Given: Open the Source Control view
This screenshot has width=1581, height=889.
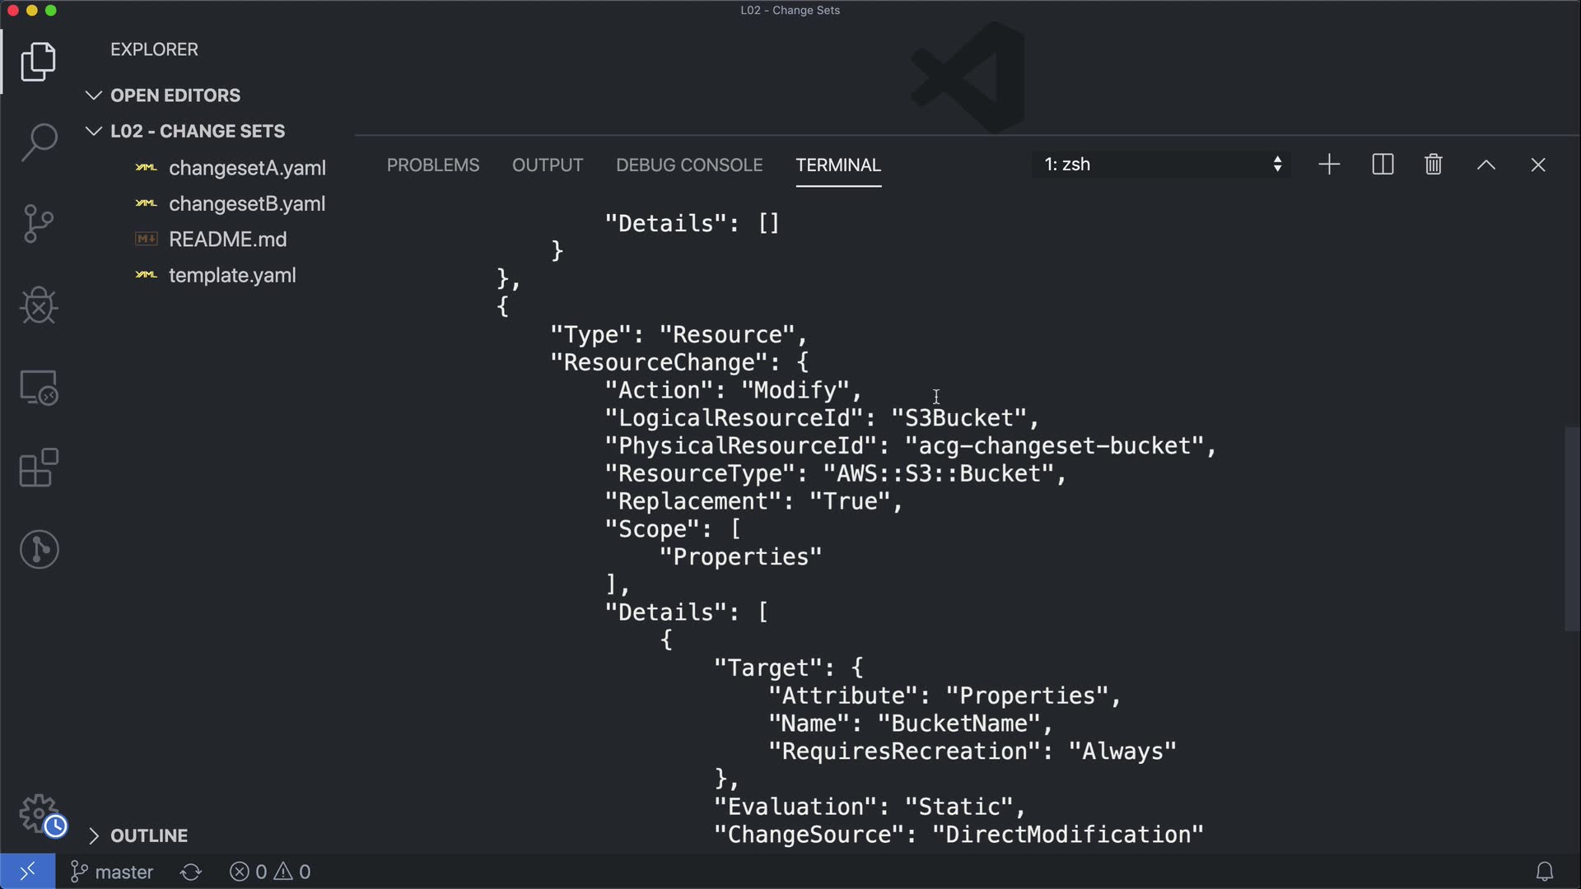Looking at the screenshot, I should [x=39, y=224].
